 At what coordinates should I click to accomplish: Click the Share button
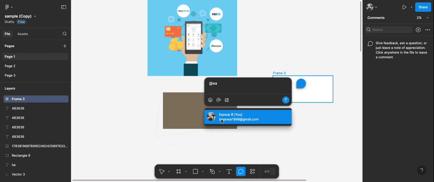(x=423, y=7)
